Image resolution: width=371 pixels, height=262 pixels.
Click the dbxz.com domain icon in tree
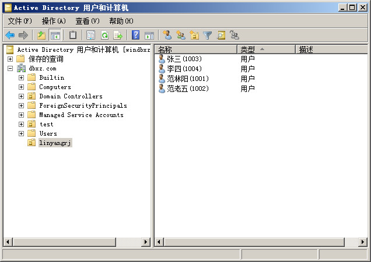coord(22,68)
